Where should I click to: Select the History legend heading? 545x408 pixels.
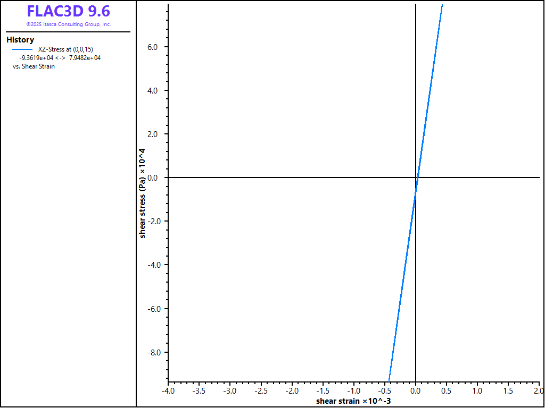tap(20, 40)
